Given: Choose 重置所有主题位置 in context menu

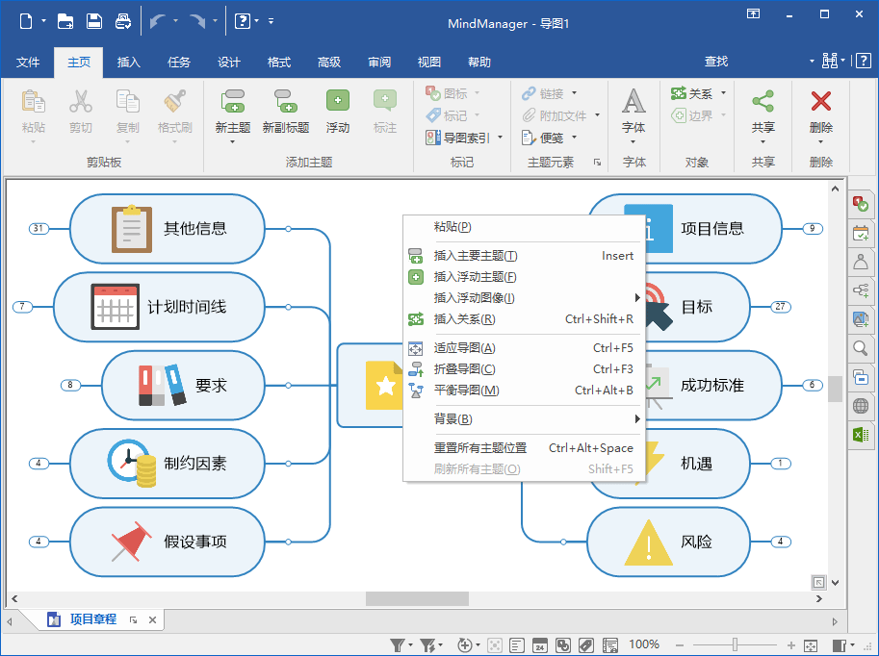Looking at the screenshot, I should (x=524, y=448).
